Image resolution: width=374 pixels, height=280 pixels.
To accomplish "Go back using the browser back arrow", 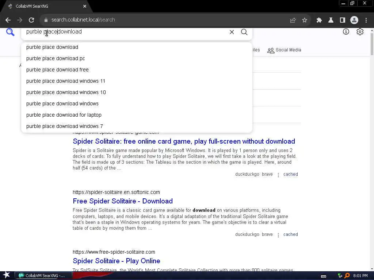I will click(x=8, y=20).
